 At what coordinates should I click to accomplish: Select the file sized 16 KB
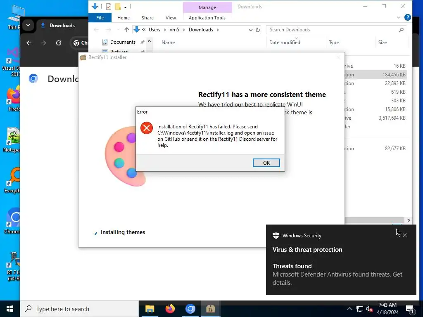click(x=376, y=66)
